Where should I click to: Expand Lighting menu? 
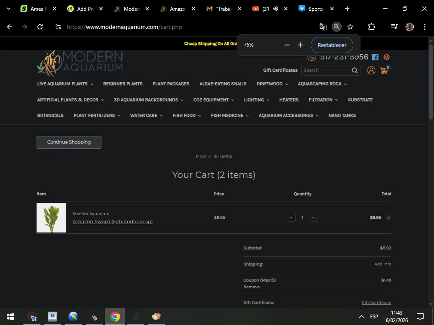(x=257, y=100)
